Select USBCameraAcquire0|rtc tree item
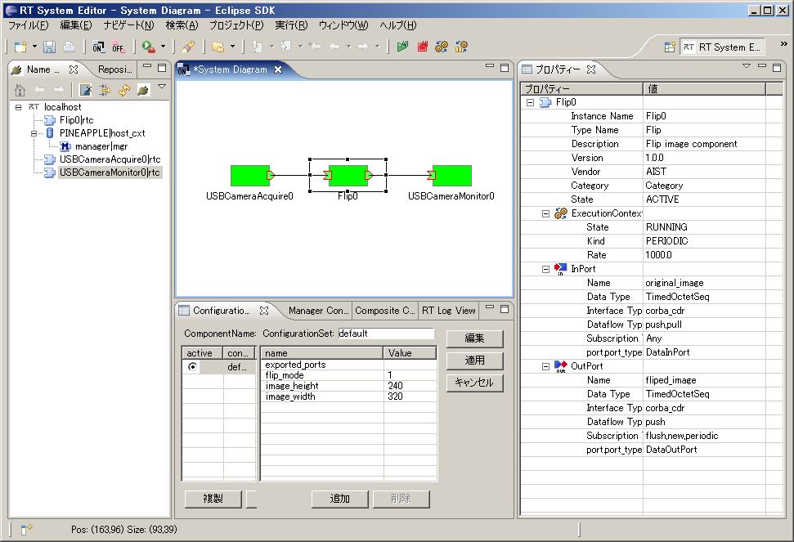This screenshot has width=794, height=542. [x=110, y=159]
